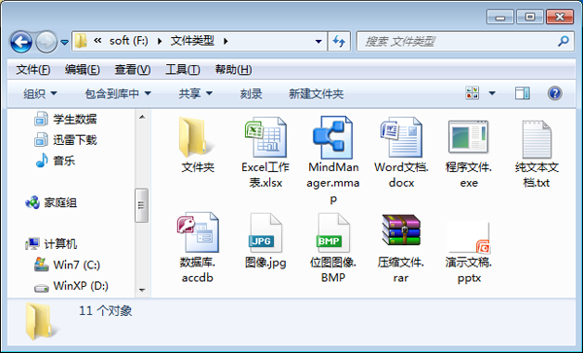
Task: Open recent pages dropdown next to Forward
Action: (65, 43)
